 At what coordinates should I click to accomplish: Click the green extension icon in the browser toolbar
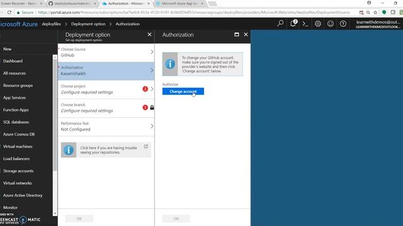point(384,13)
